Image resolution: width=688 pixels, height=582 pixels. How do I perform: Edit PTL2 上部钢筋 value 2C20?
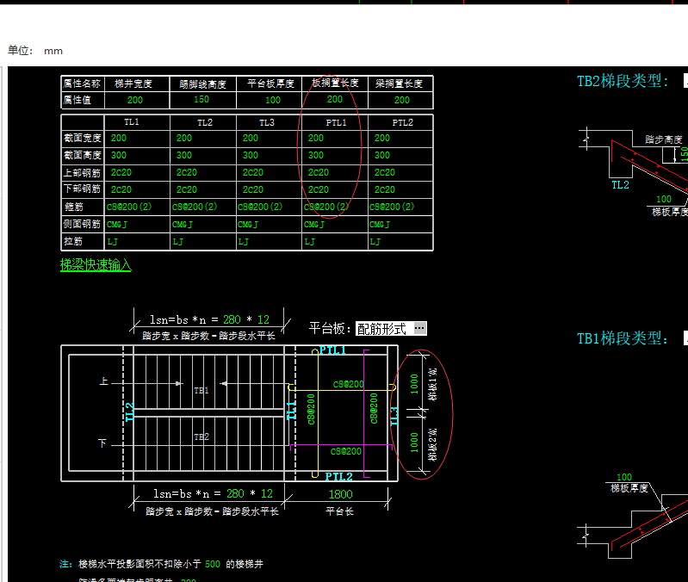click(384, 173)
